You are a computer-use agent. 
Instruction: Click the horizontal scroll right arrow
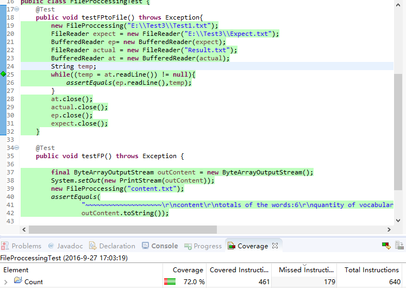tap(389, 229)
